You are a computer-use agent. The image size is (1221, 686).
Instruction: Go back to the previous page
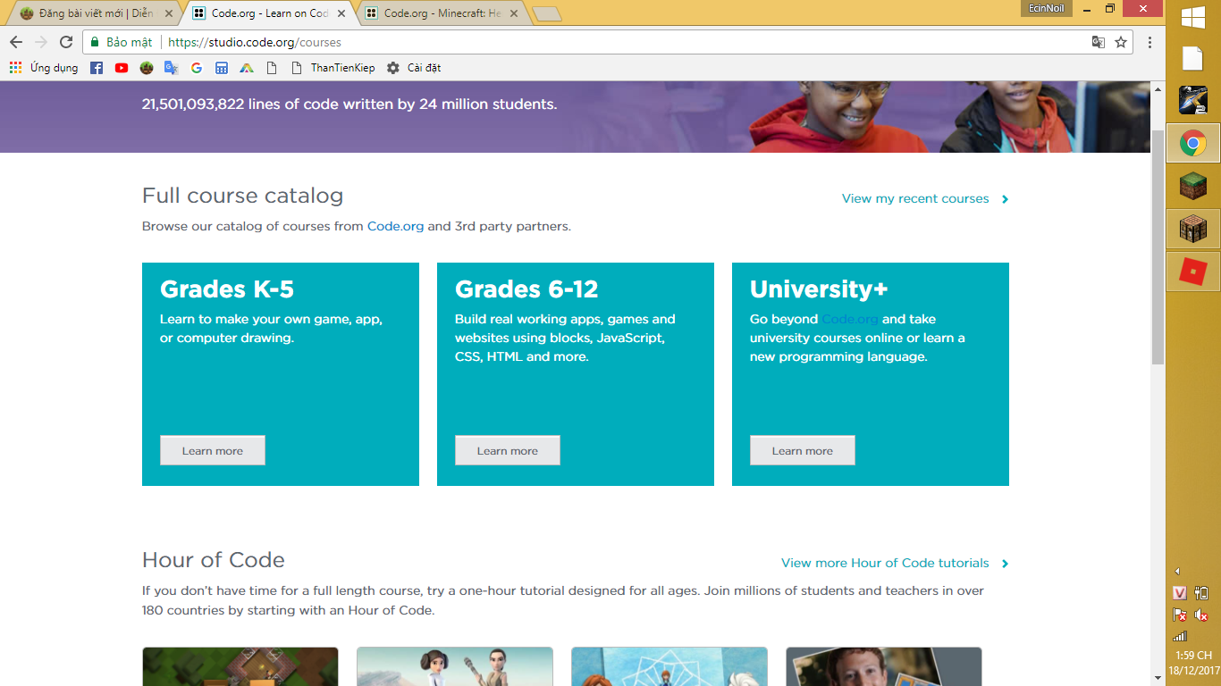(x=16, y=42)
